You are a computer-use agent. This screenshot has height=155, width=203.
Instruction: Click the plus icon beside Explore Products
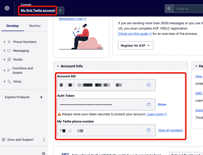click(x=41, y=97)
